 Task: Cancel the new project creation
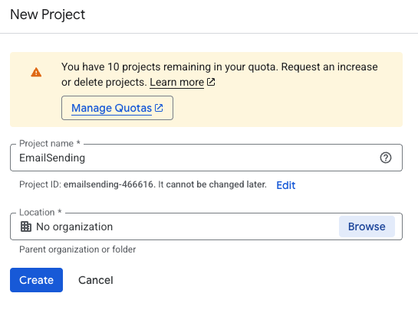[x=96, y=280]
